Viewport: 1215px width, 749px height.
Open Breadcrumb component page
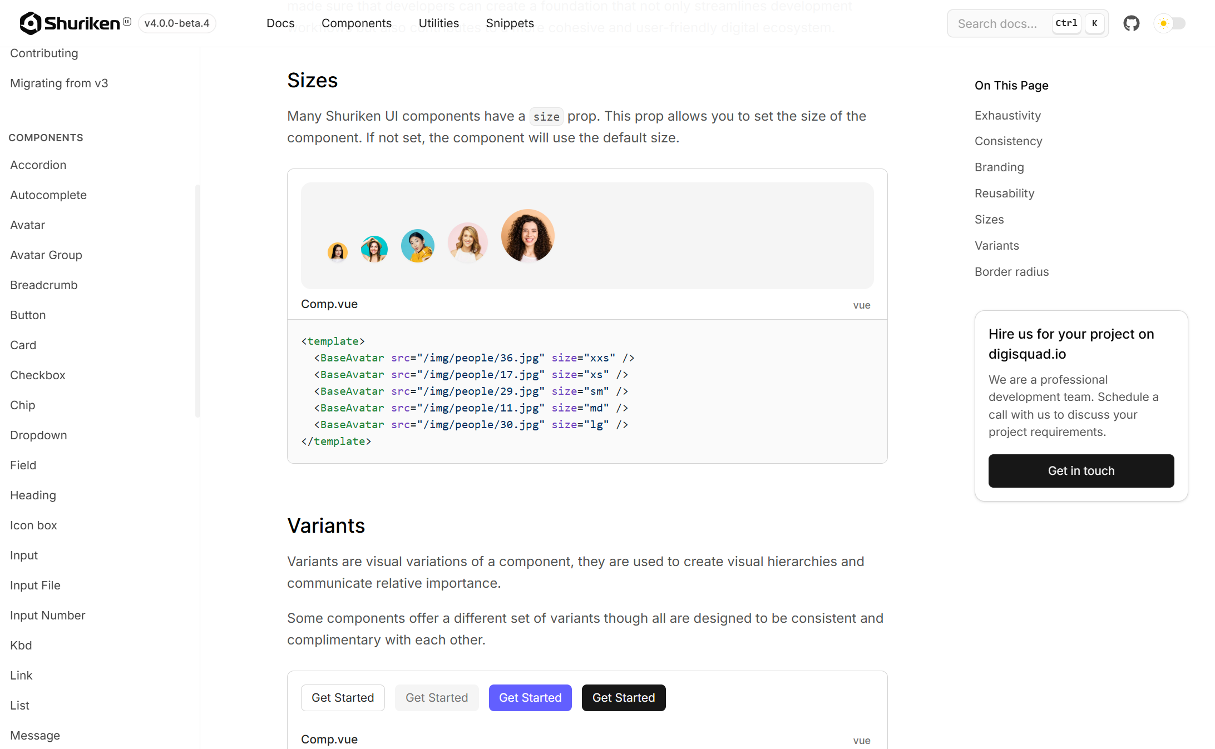pos(44,285)
